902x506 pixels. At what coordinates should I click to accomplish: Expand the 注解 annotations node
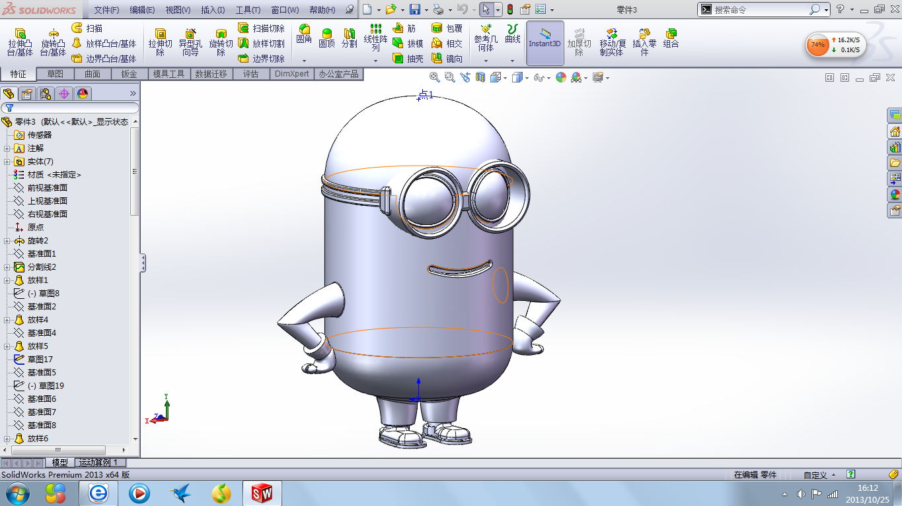tap(7, 148)
